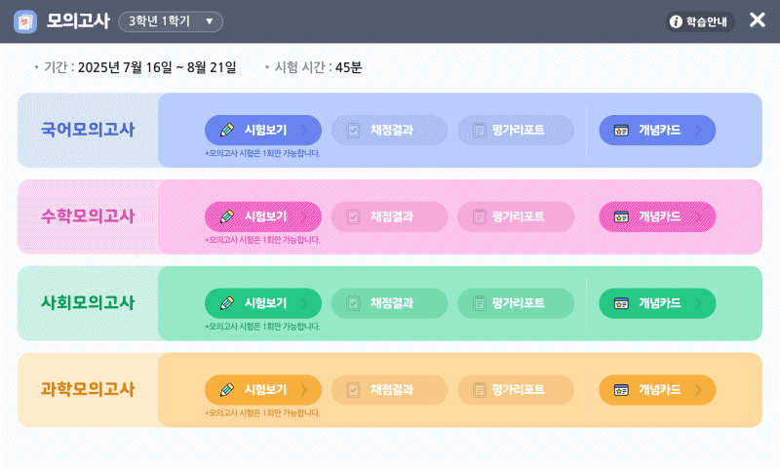The width and height of the screenshot is (780, 468).
Task: Click the checklist icon on 수학 채점결과
Action: pyautogui.click(x=353, y=216)
